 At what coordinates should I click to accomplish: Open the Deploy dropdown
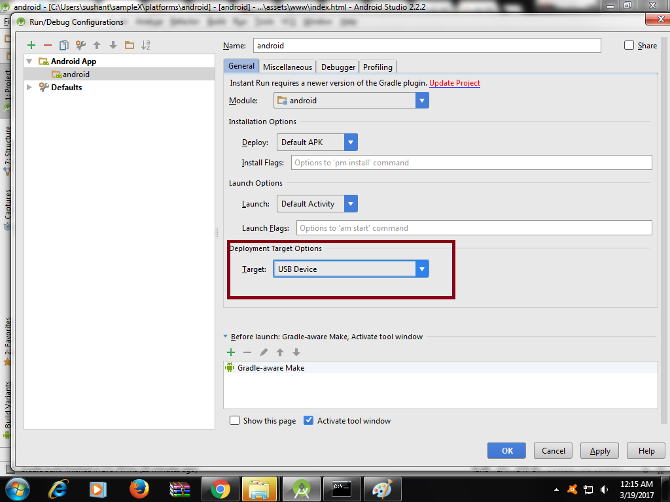pyautogui.click(x=351, y=142)
